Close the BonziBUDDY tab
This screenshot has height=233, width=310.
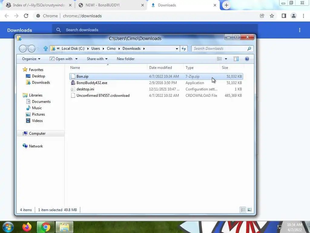point(143,5)
